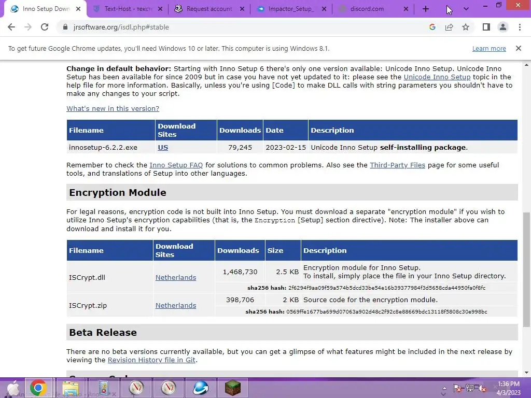
Task: Open the Minecraft grass block taskbar icon
Action: 233,388
